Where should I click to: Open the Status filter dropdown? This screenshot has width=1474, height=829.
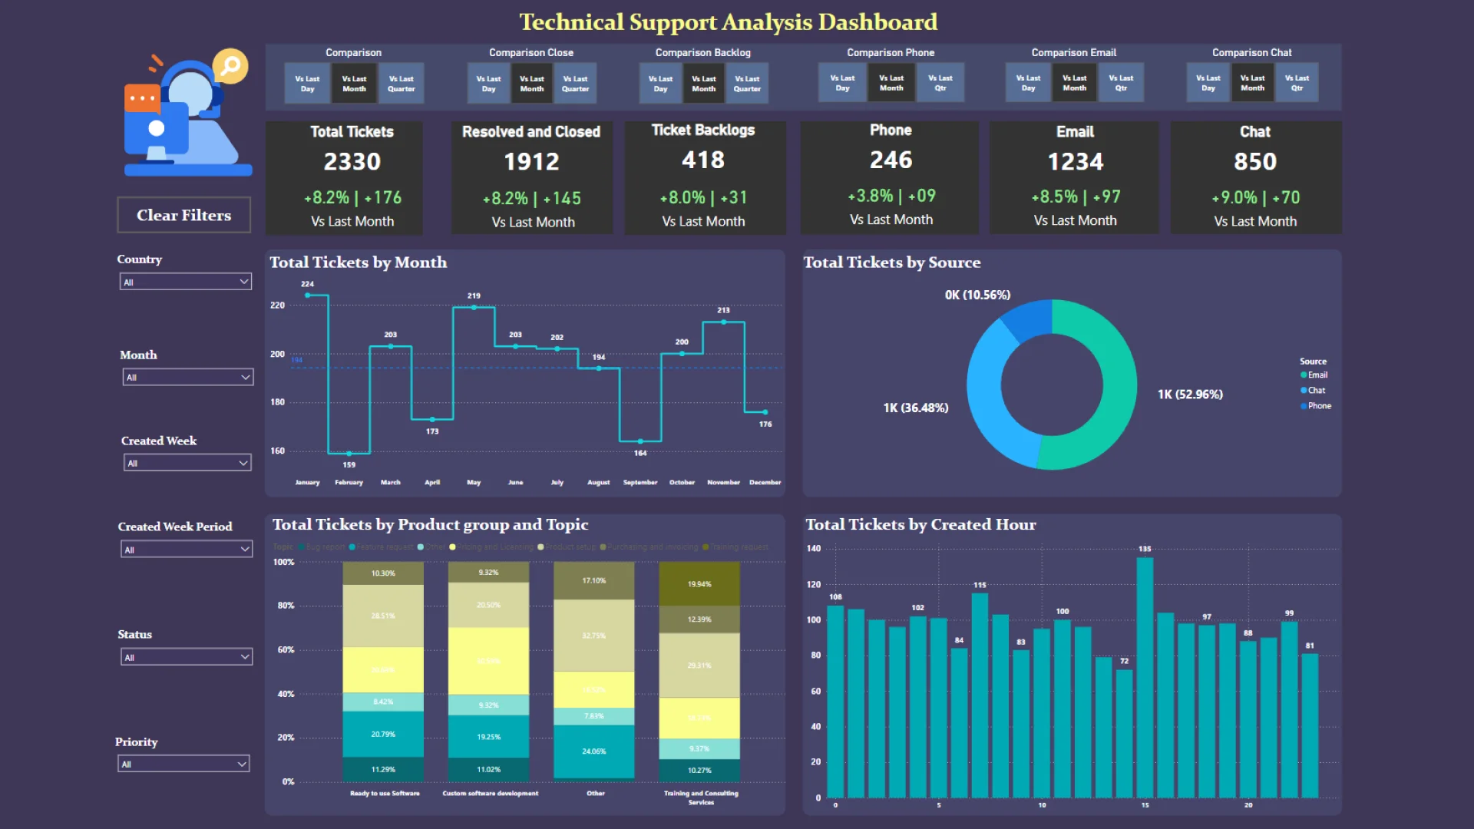187,657
